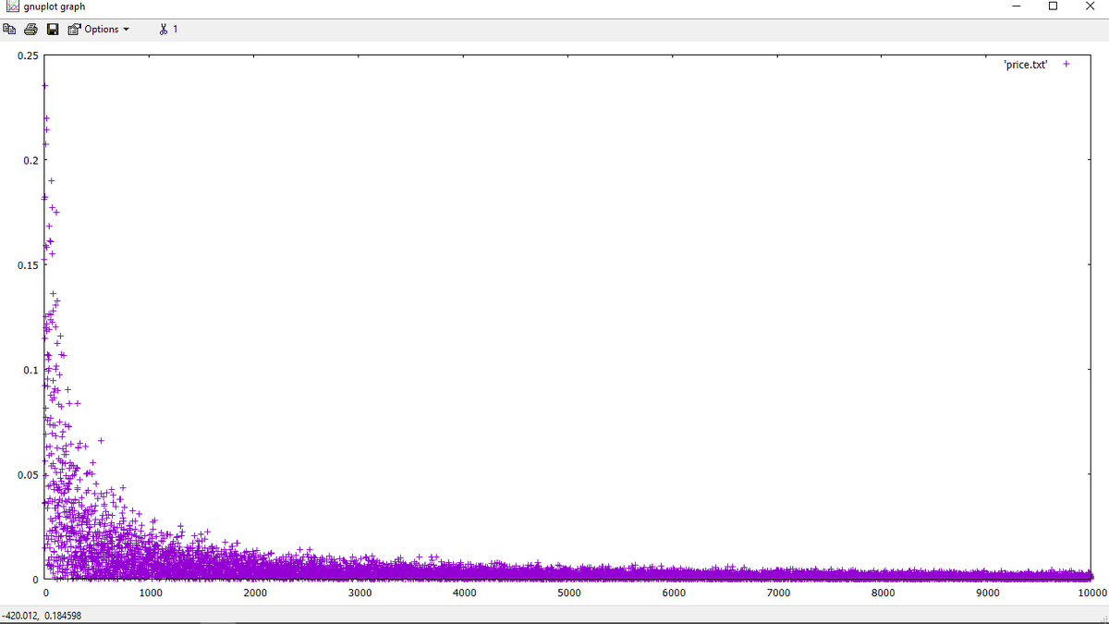Viewport: 1109px width, 624px height.
Task: Close the gnuplot graph window
Action: pyautogui.click(x=1091, y=7)
